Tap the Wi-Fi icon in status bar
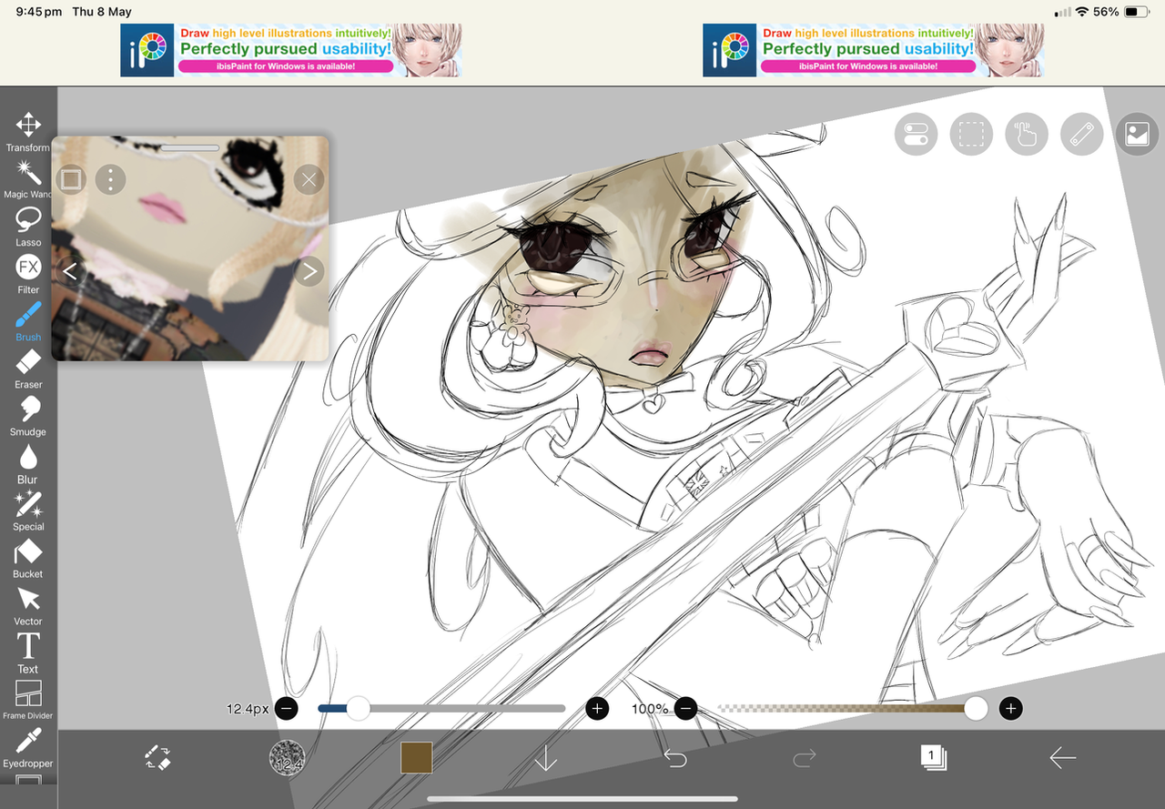 pyautogui.click(x=1082, y=12)
